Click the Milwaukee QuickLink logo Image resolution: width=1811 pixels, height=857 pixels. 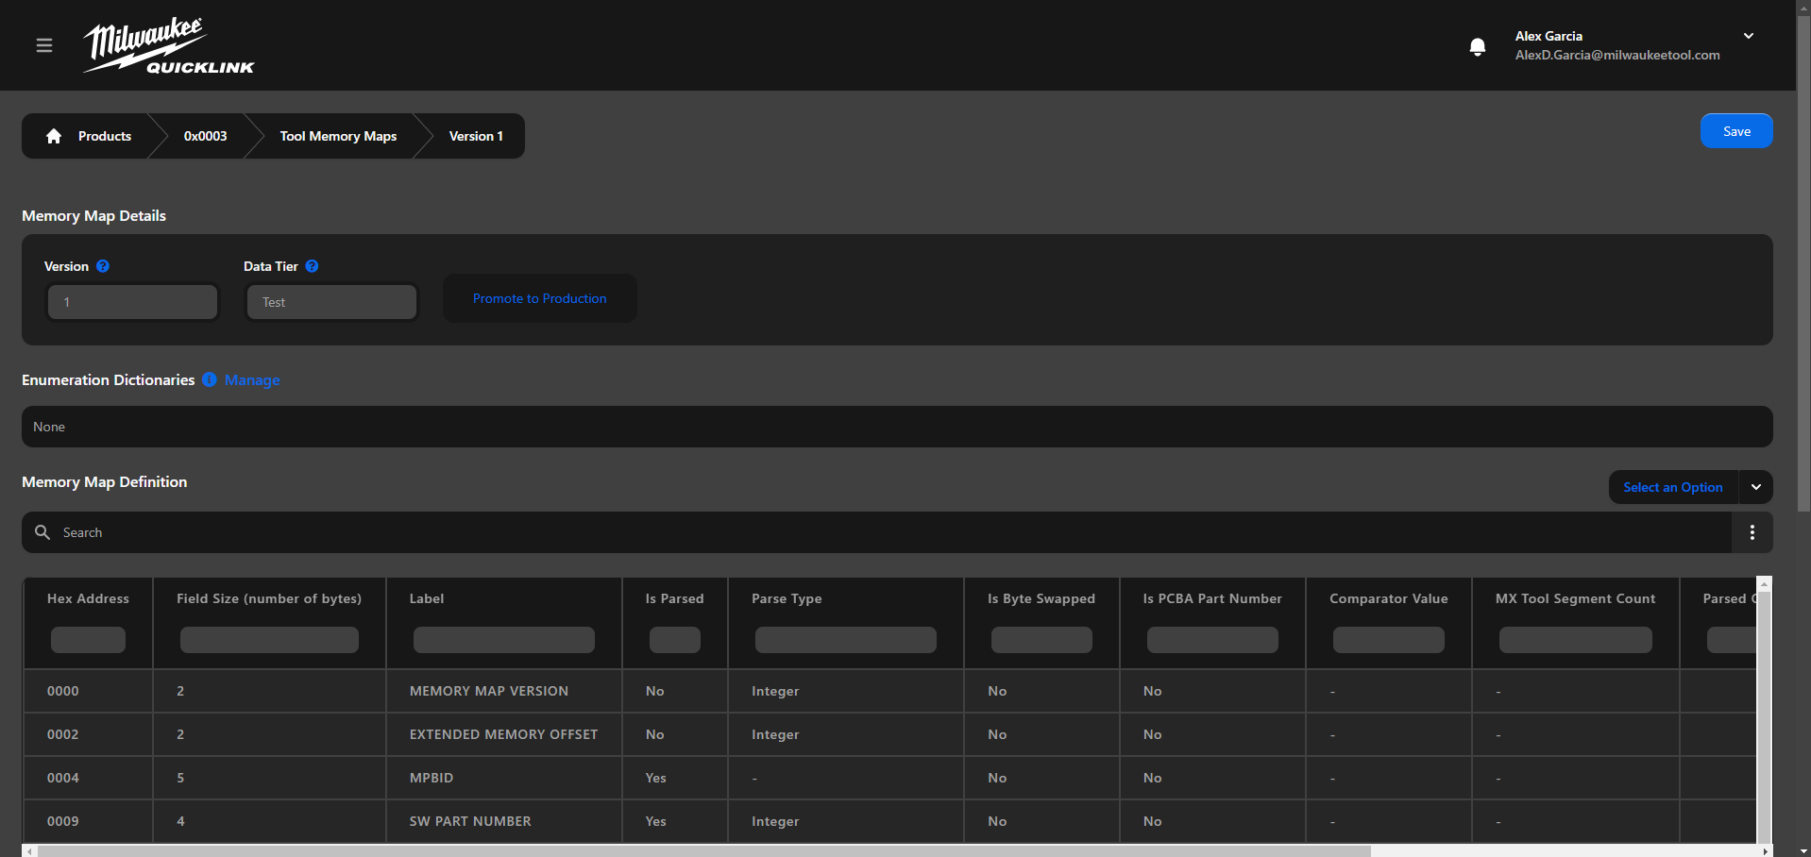click(x=169, y=45)
